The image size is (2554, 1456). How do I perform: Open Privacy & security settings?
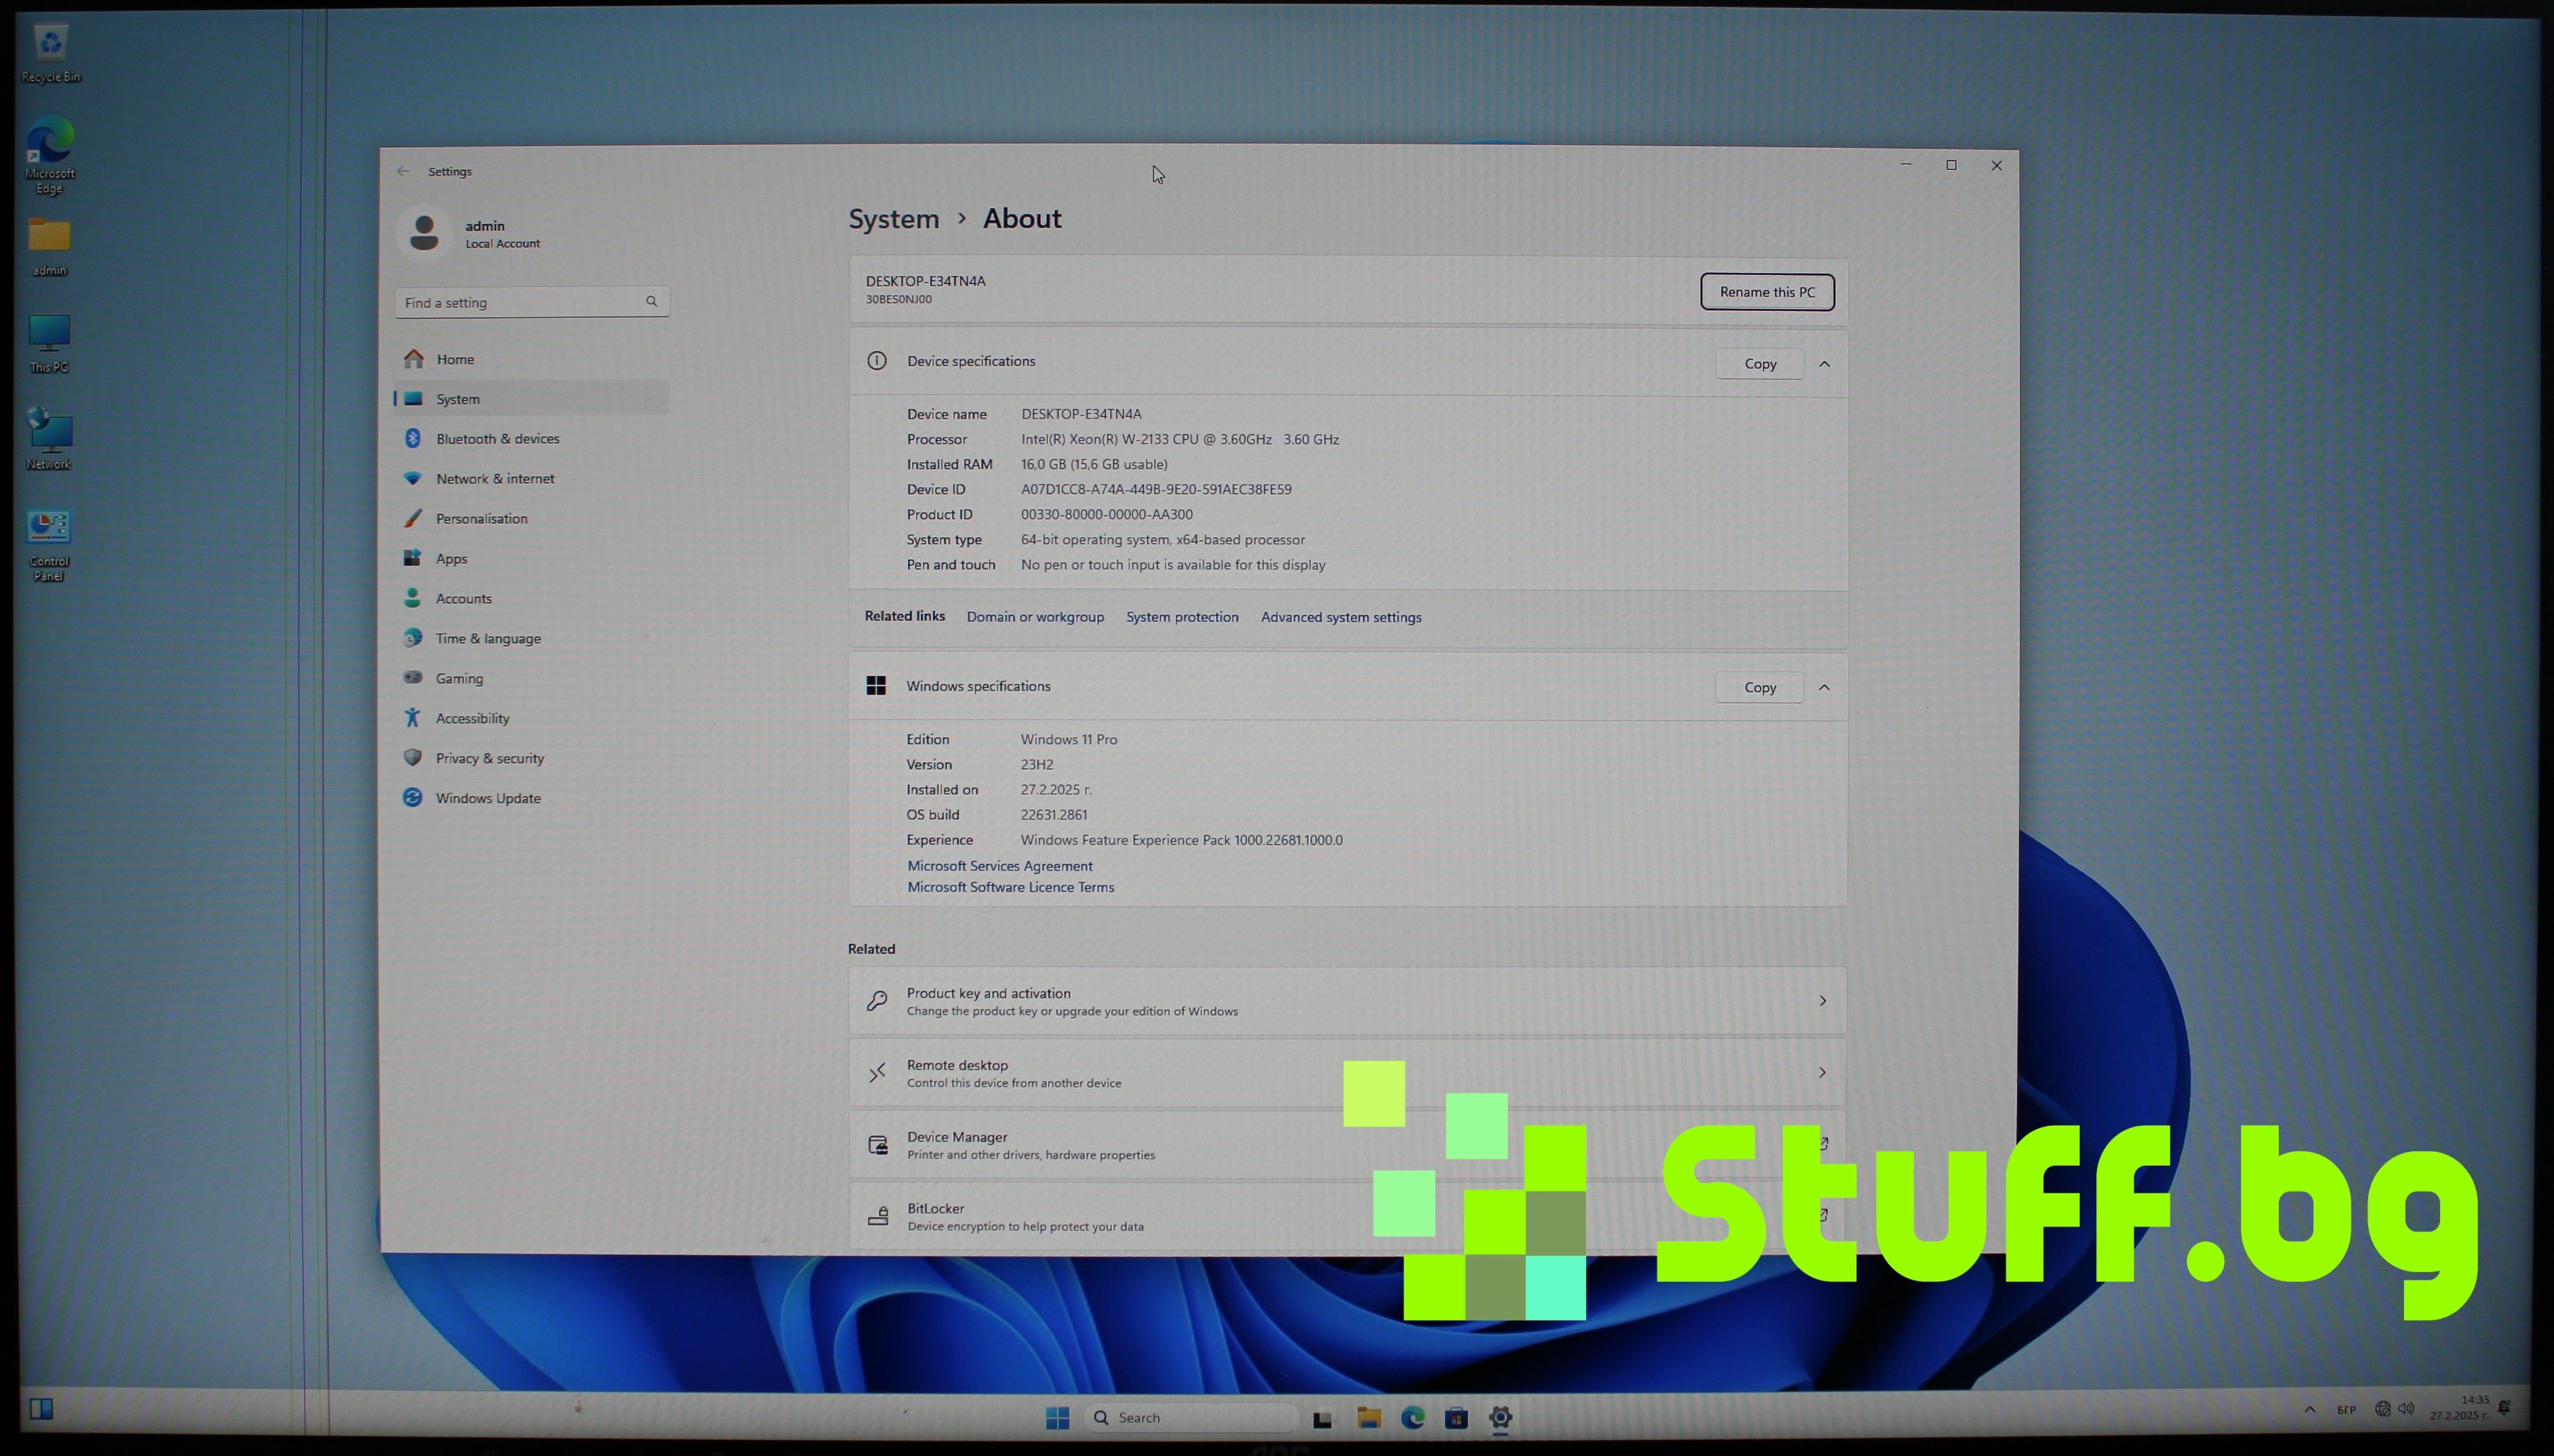[x=531, y=759]
